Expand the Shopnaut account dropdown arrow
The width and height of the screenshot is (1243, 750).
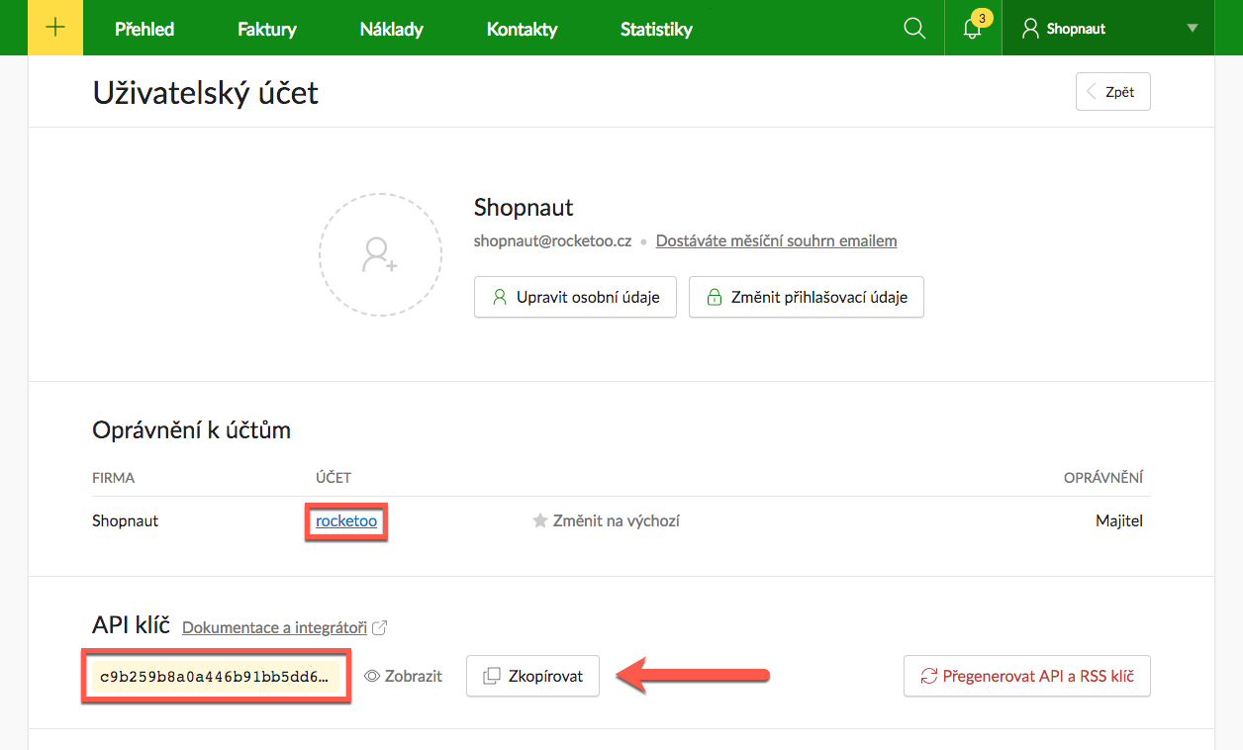pos(1192,29)
